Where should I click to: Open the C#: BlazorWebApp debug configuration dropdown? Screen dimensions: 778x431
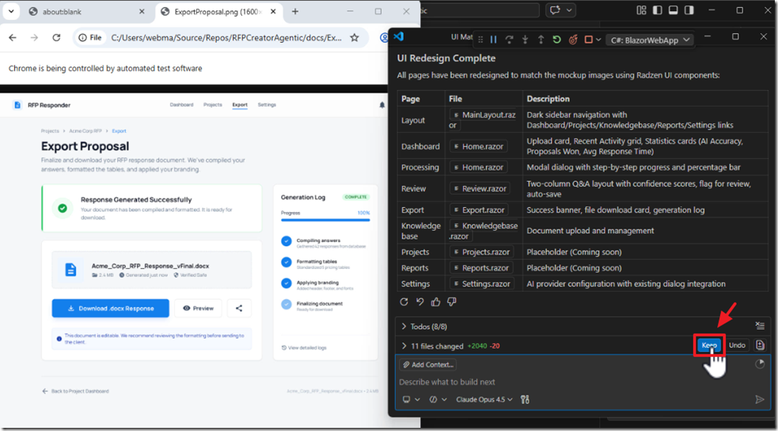point(651,40)
